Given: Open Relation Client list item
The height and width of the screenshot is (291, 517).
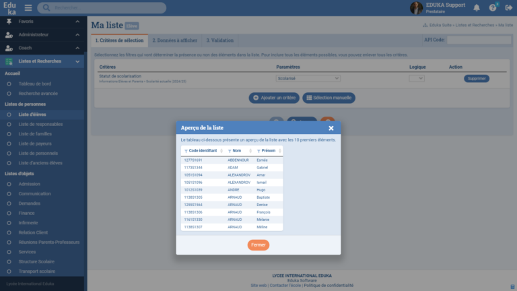Looking at the screenshot, I should [x=33, y=232].
